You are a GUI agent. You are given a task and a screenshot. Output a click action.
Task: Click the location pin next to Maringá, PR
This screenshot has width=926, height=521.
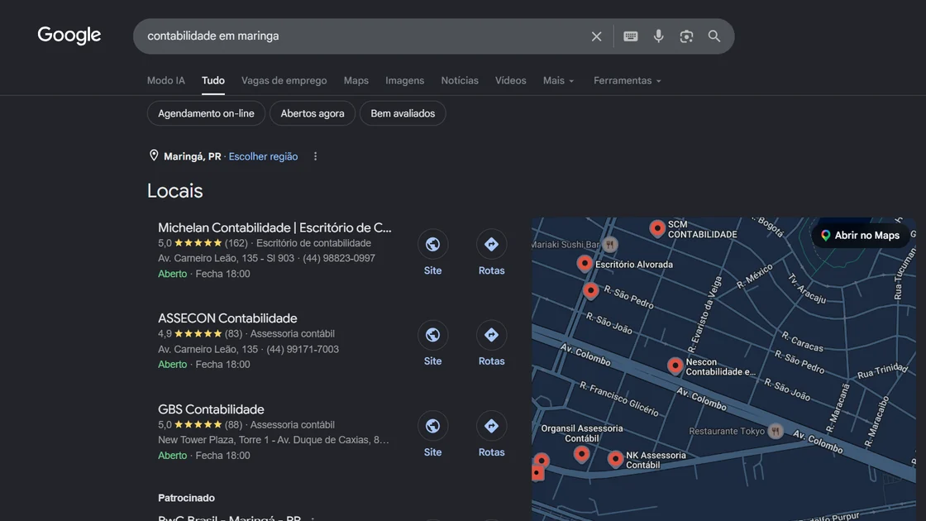154,155
